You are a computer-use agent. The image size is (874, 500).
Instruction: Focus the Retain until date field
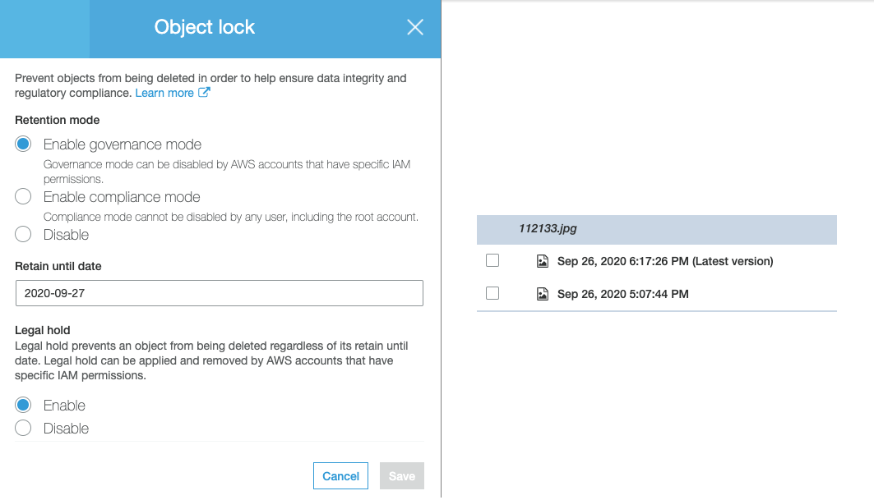coord(219,293)
